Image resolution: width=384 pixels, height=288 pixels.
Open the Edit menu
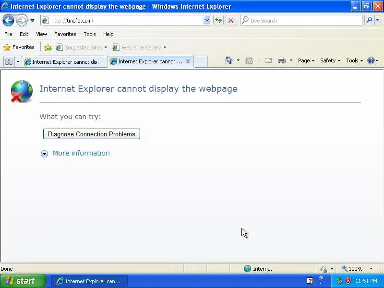24,34
